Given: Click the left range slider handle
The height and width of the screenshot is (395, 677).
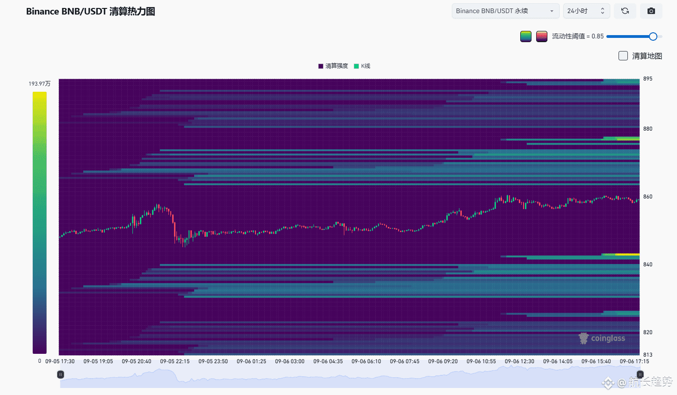Looking at the screenshot, I should (x=60, y=374).
